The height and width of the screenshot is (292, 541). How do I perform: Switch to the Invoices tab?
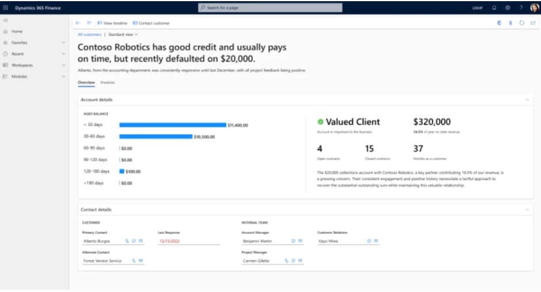point(107,82)
